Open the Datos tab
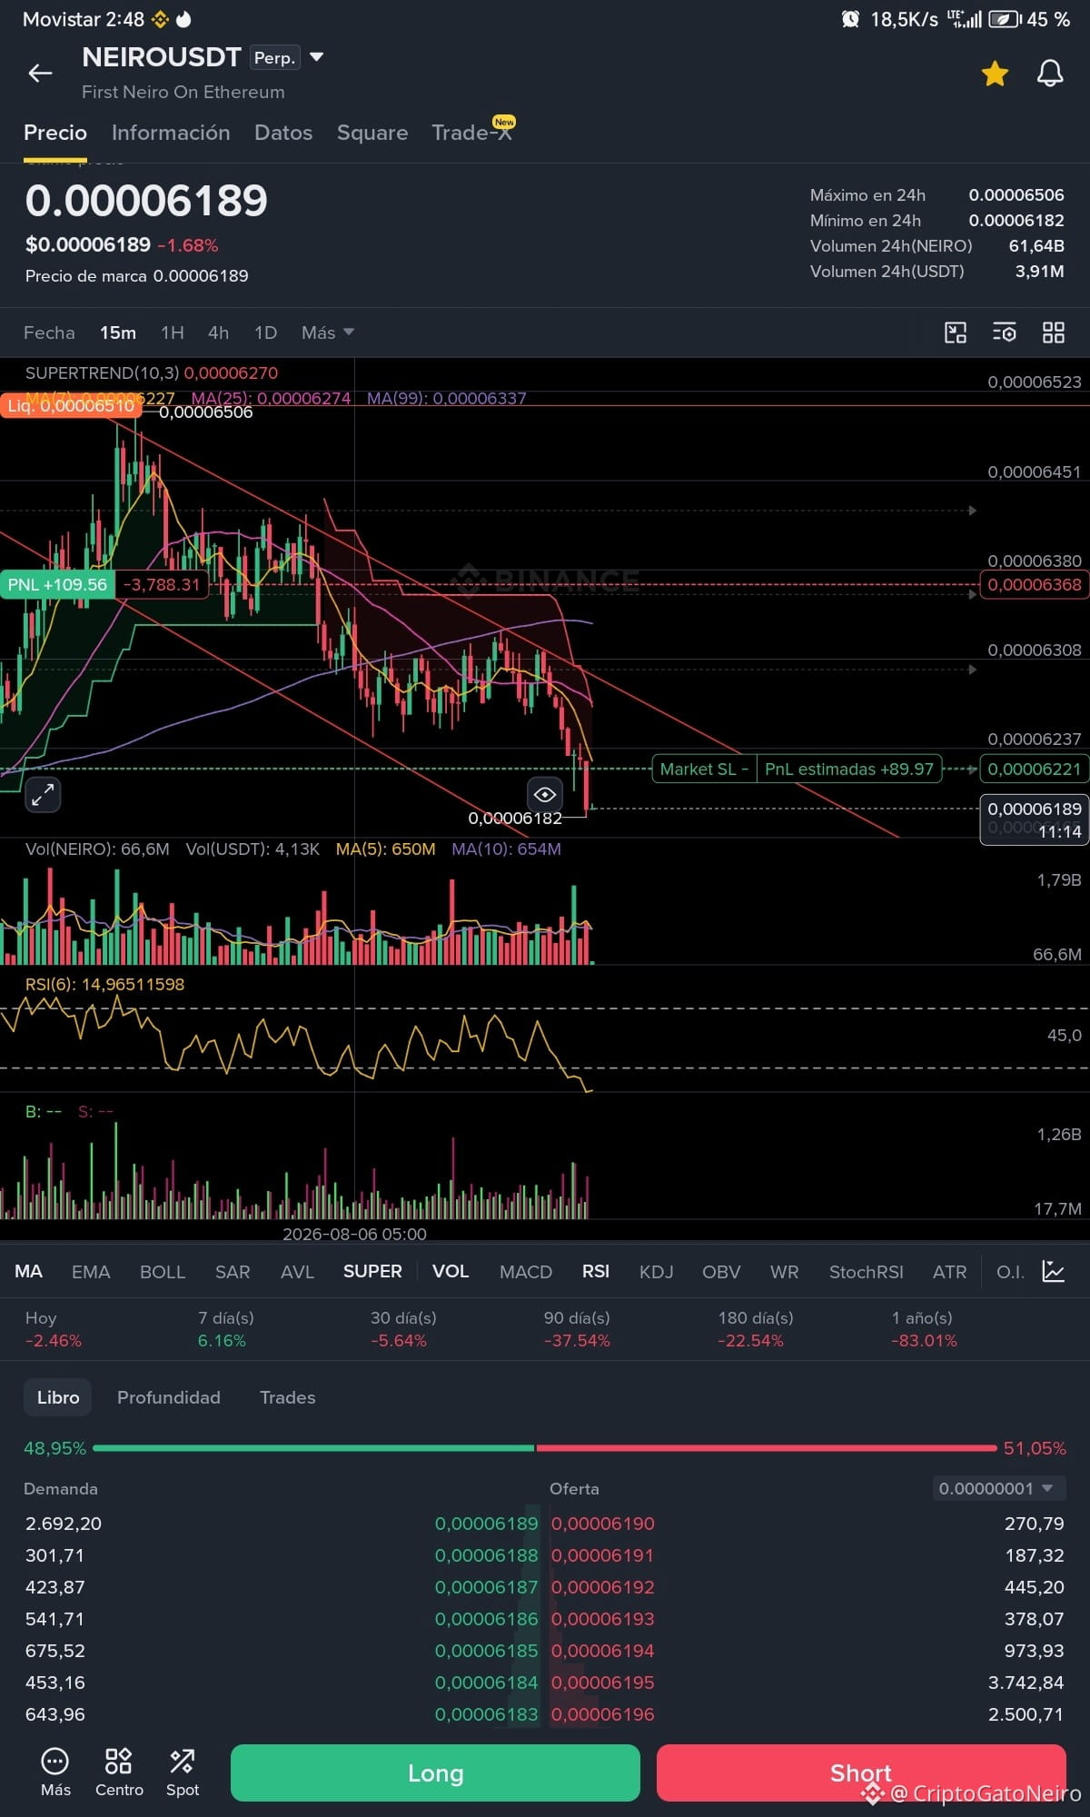1090x1817 pixels. (283, 133)
